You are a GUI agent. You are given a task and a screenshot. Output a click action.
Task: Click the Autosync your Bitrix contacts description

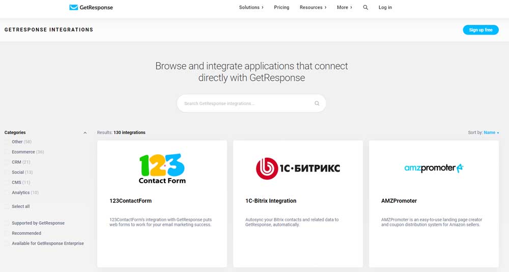tap(292, 222)
